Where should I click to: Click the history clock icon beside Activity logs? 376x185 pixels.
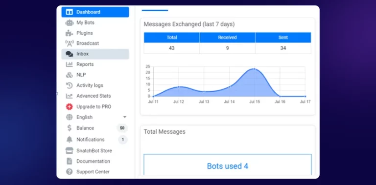pos(70,85)
